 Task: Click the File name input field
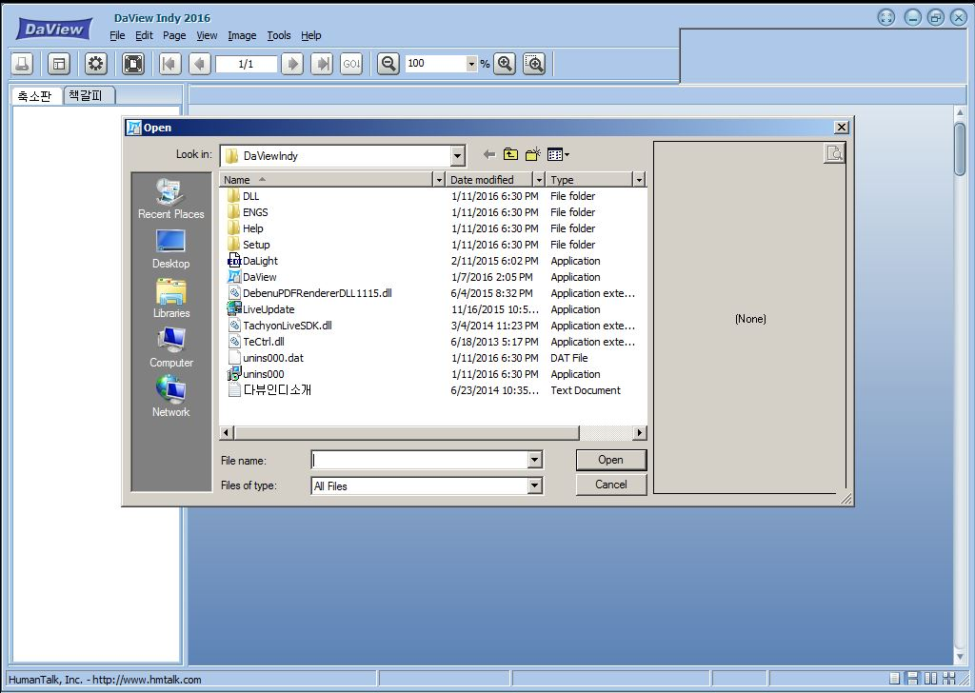click(420, 460)
